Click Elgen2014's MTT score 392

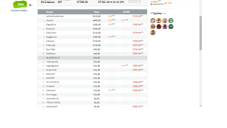[112, 24]
